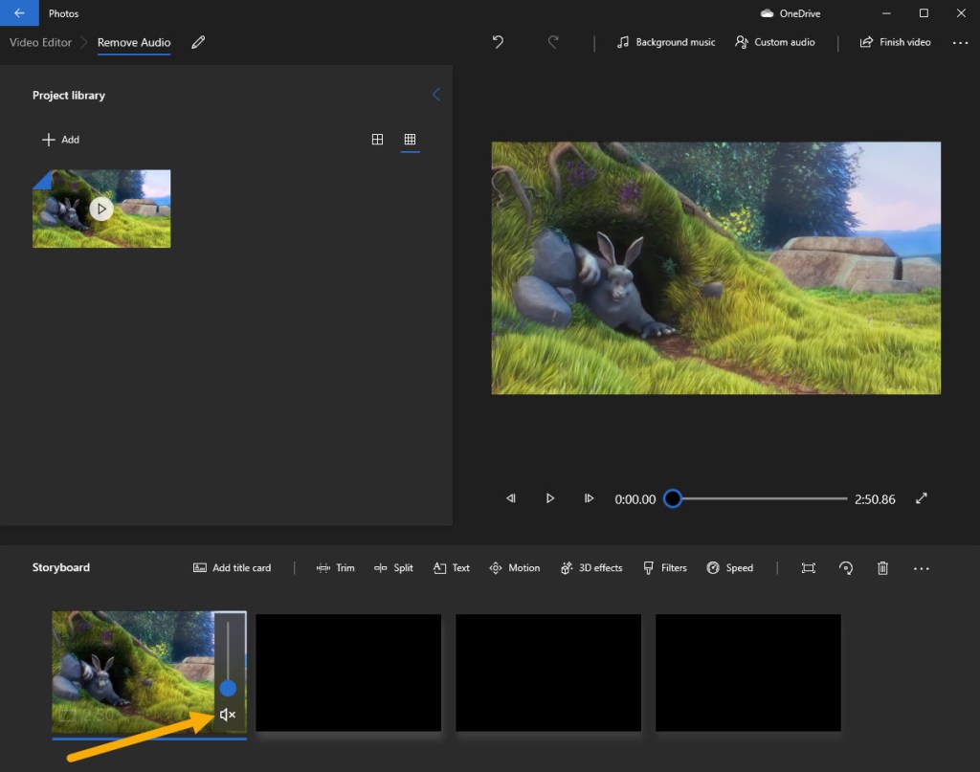
Task: Undo the last edit
Action: [498, 42]
